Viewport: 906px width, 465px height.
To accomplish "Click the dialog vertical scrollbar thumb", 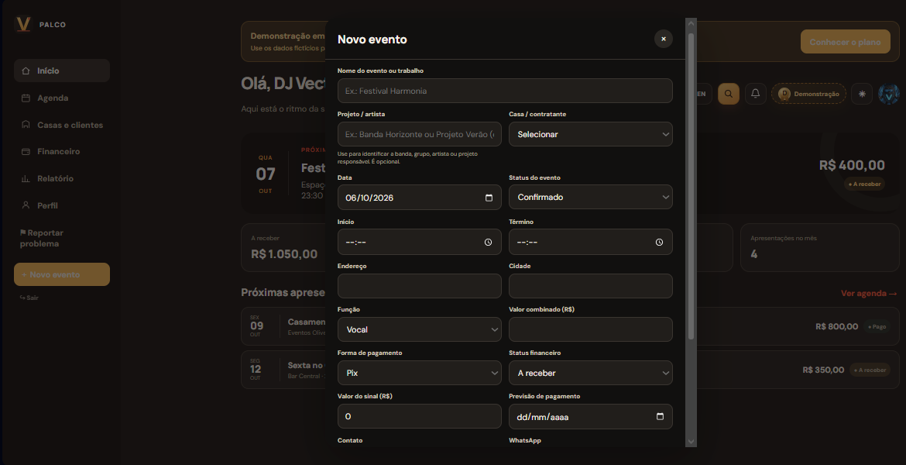I will point(691,186).
